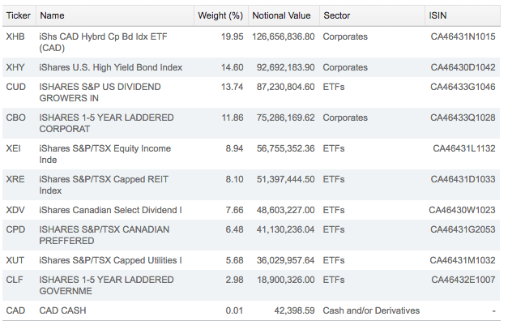
Task: Click weight value 0.01
Action: 234,310
